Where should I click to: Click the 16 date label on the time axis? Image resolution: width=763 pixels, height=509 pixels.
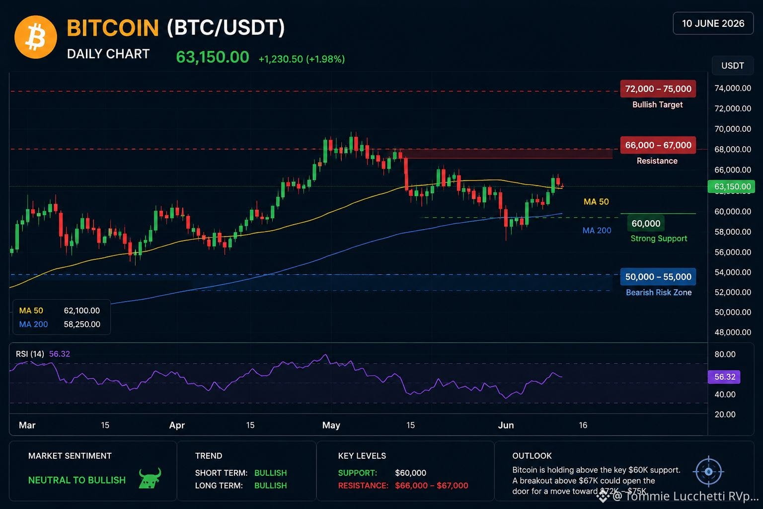pos(583,425)
